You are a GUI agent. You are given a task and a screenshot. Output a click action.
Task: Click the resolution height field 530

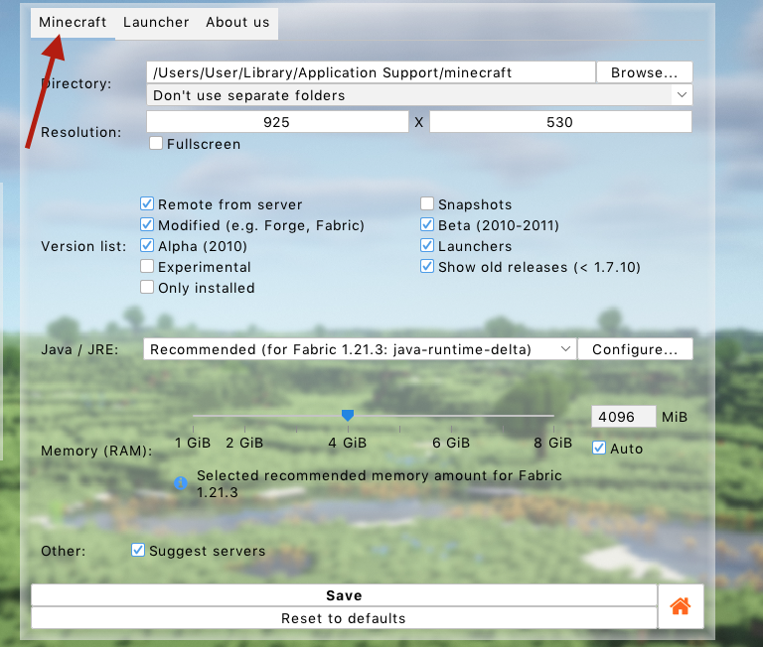(560, 121)
